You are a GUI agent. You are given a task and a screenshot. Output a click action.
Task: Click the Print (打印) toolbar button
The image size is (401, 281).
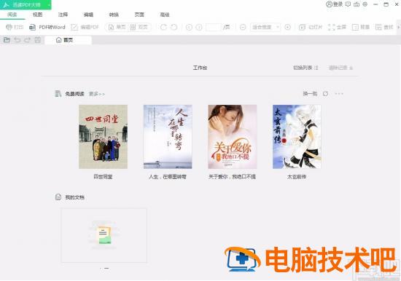(x=15, y=27)
